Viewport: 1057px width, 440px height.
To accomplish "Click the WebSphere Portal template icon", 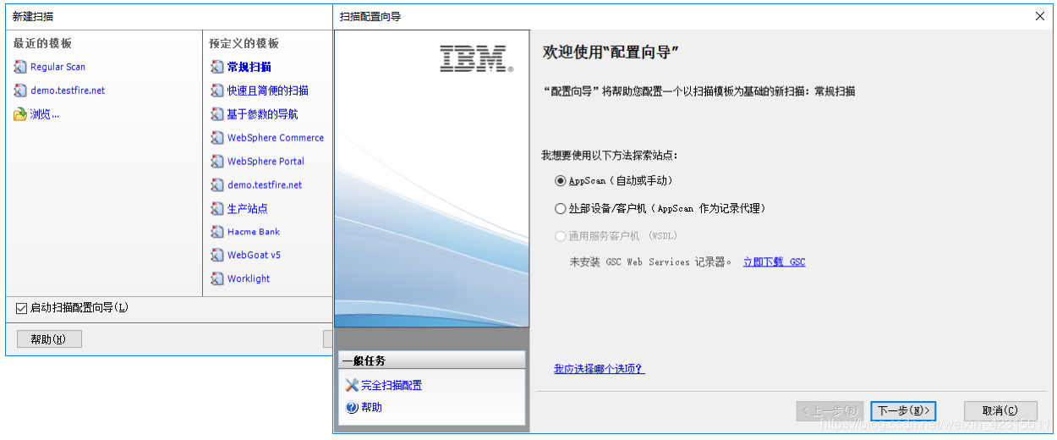I will (x=217, y=162).
